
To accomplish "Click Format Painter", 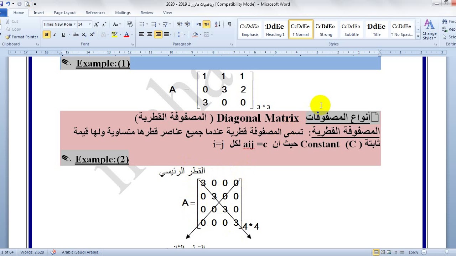I will pos(21,37).
